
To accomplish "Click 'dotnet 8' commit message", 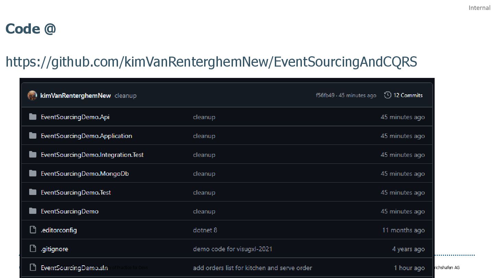I will pos(205,230).
